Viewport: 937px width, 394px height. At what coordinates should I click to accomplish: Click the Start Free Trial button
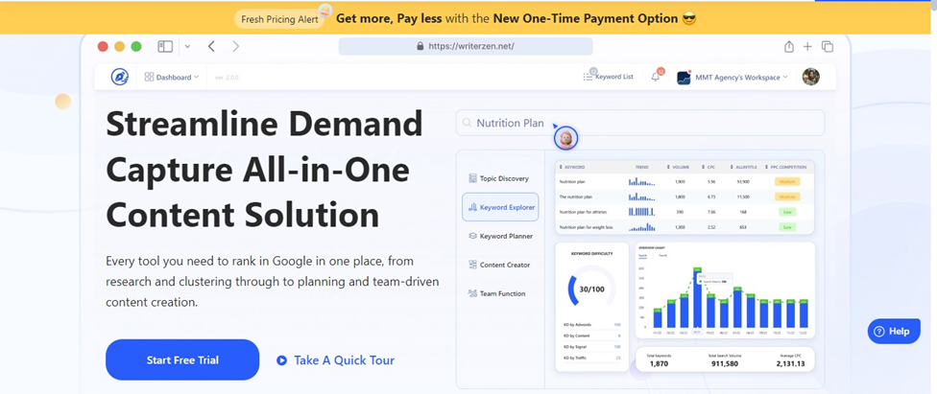182,360
